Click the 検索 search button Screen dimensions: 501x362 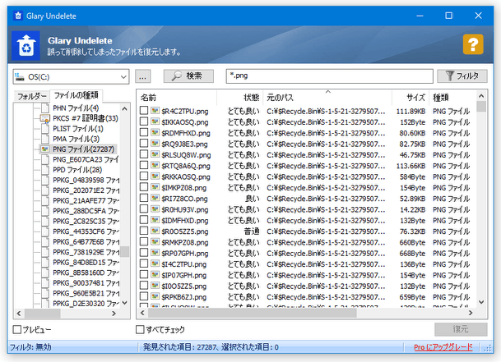click(188, 76)
